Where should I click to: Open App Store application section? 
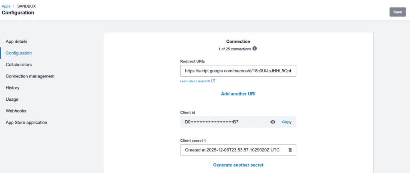point(26,122)
